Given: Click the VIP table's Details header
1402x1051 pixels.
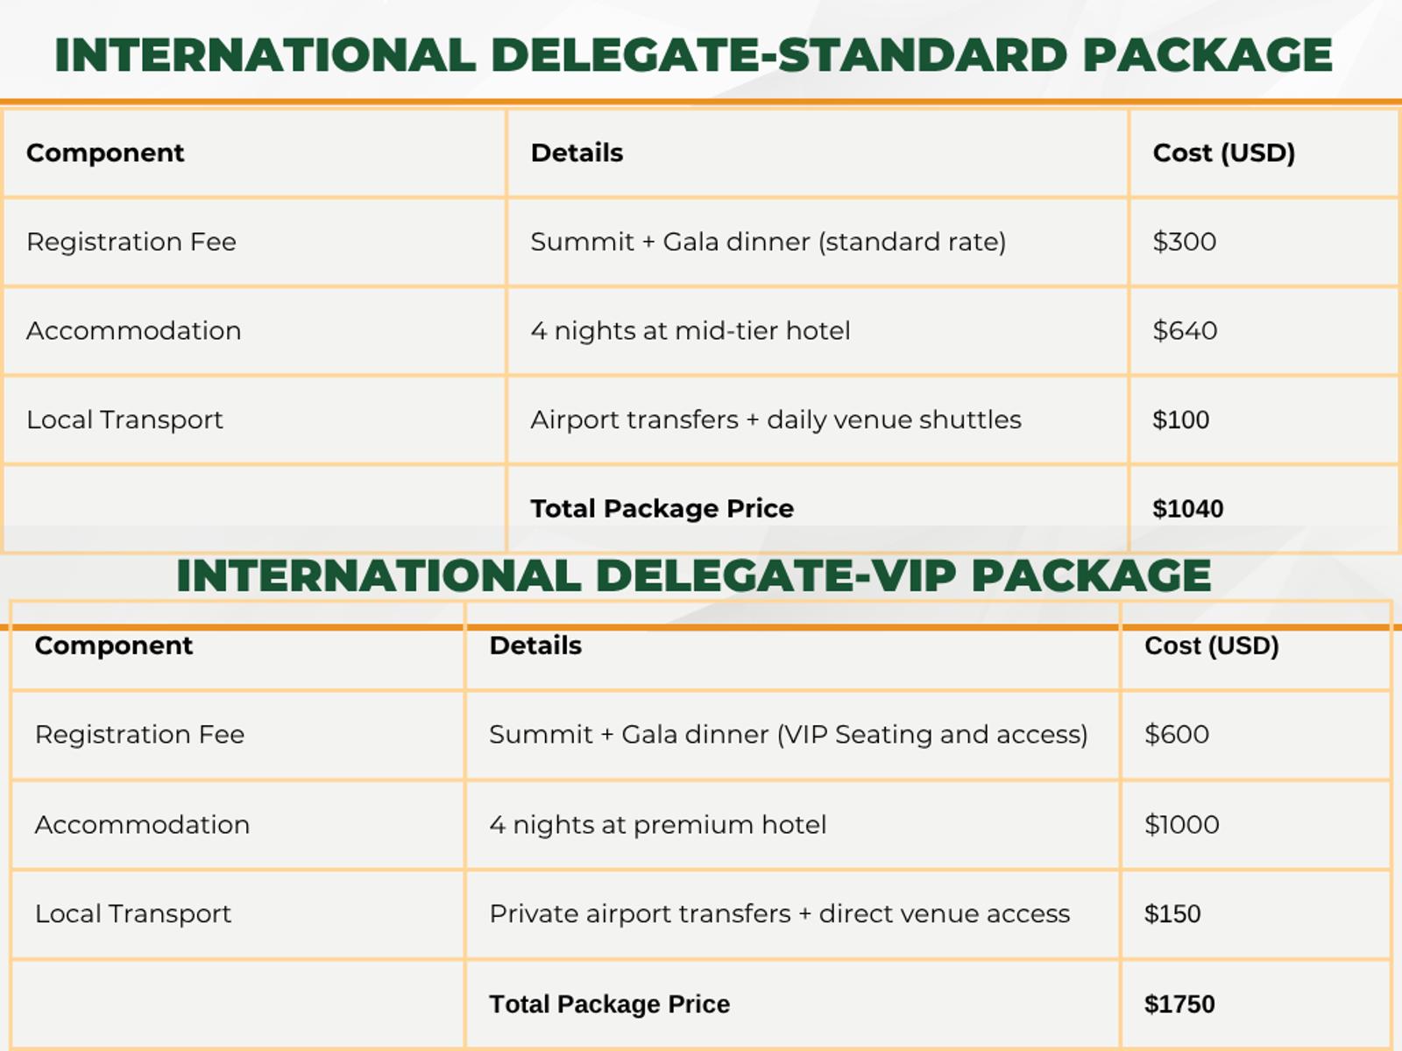Looking at the screenshot, I should pos(535,645).
